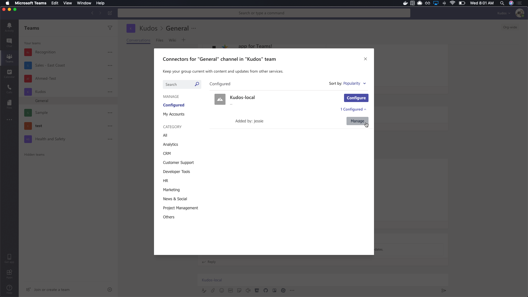Open Calendar in the left rail
Viewport: 528px width, 297px height.
point(9,74)
